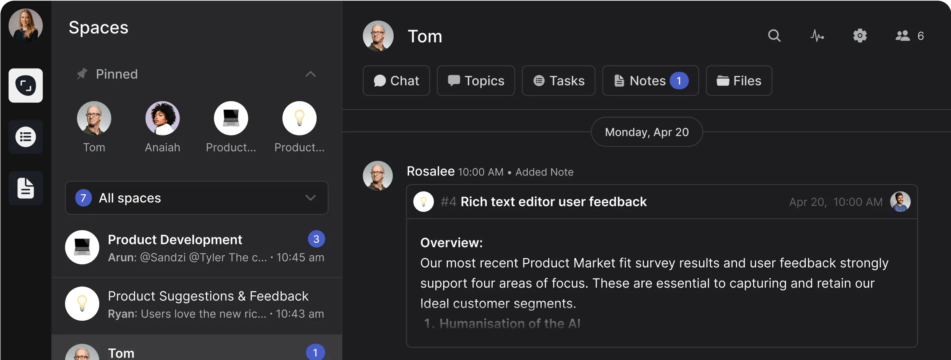Collapse the Pinned section chevron
This screenshot has height=360, width=951.
pos(310,74)
